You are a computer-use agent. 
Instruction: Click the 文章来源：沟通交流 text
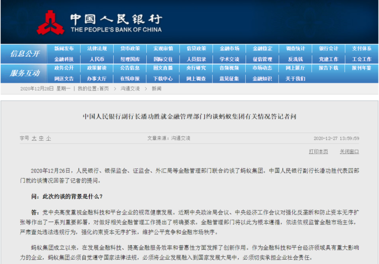(x=169, y=138)
